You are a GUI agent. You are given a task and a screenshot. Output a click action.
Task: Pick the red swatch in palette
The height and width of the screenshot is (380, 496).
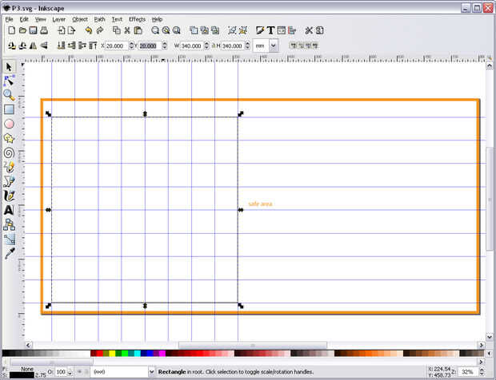pyautogui.click(x=100, y=353)
